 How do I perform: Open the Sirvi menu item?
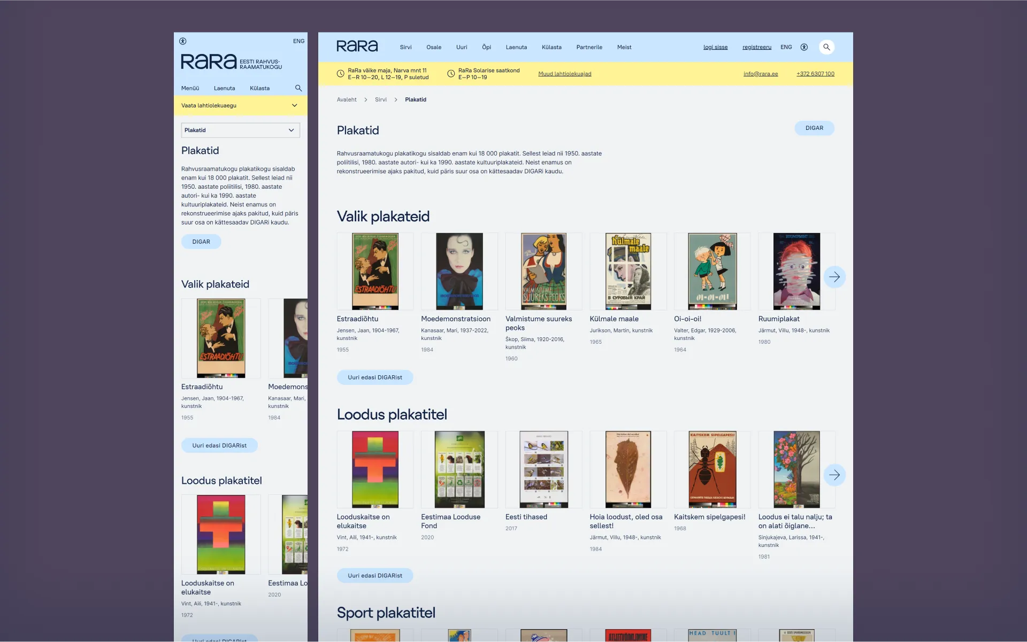pyautogui.click(x=405, y=47)
